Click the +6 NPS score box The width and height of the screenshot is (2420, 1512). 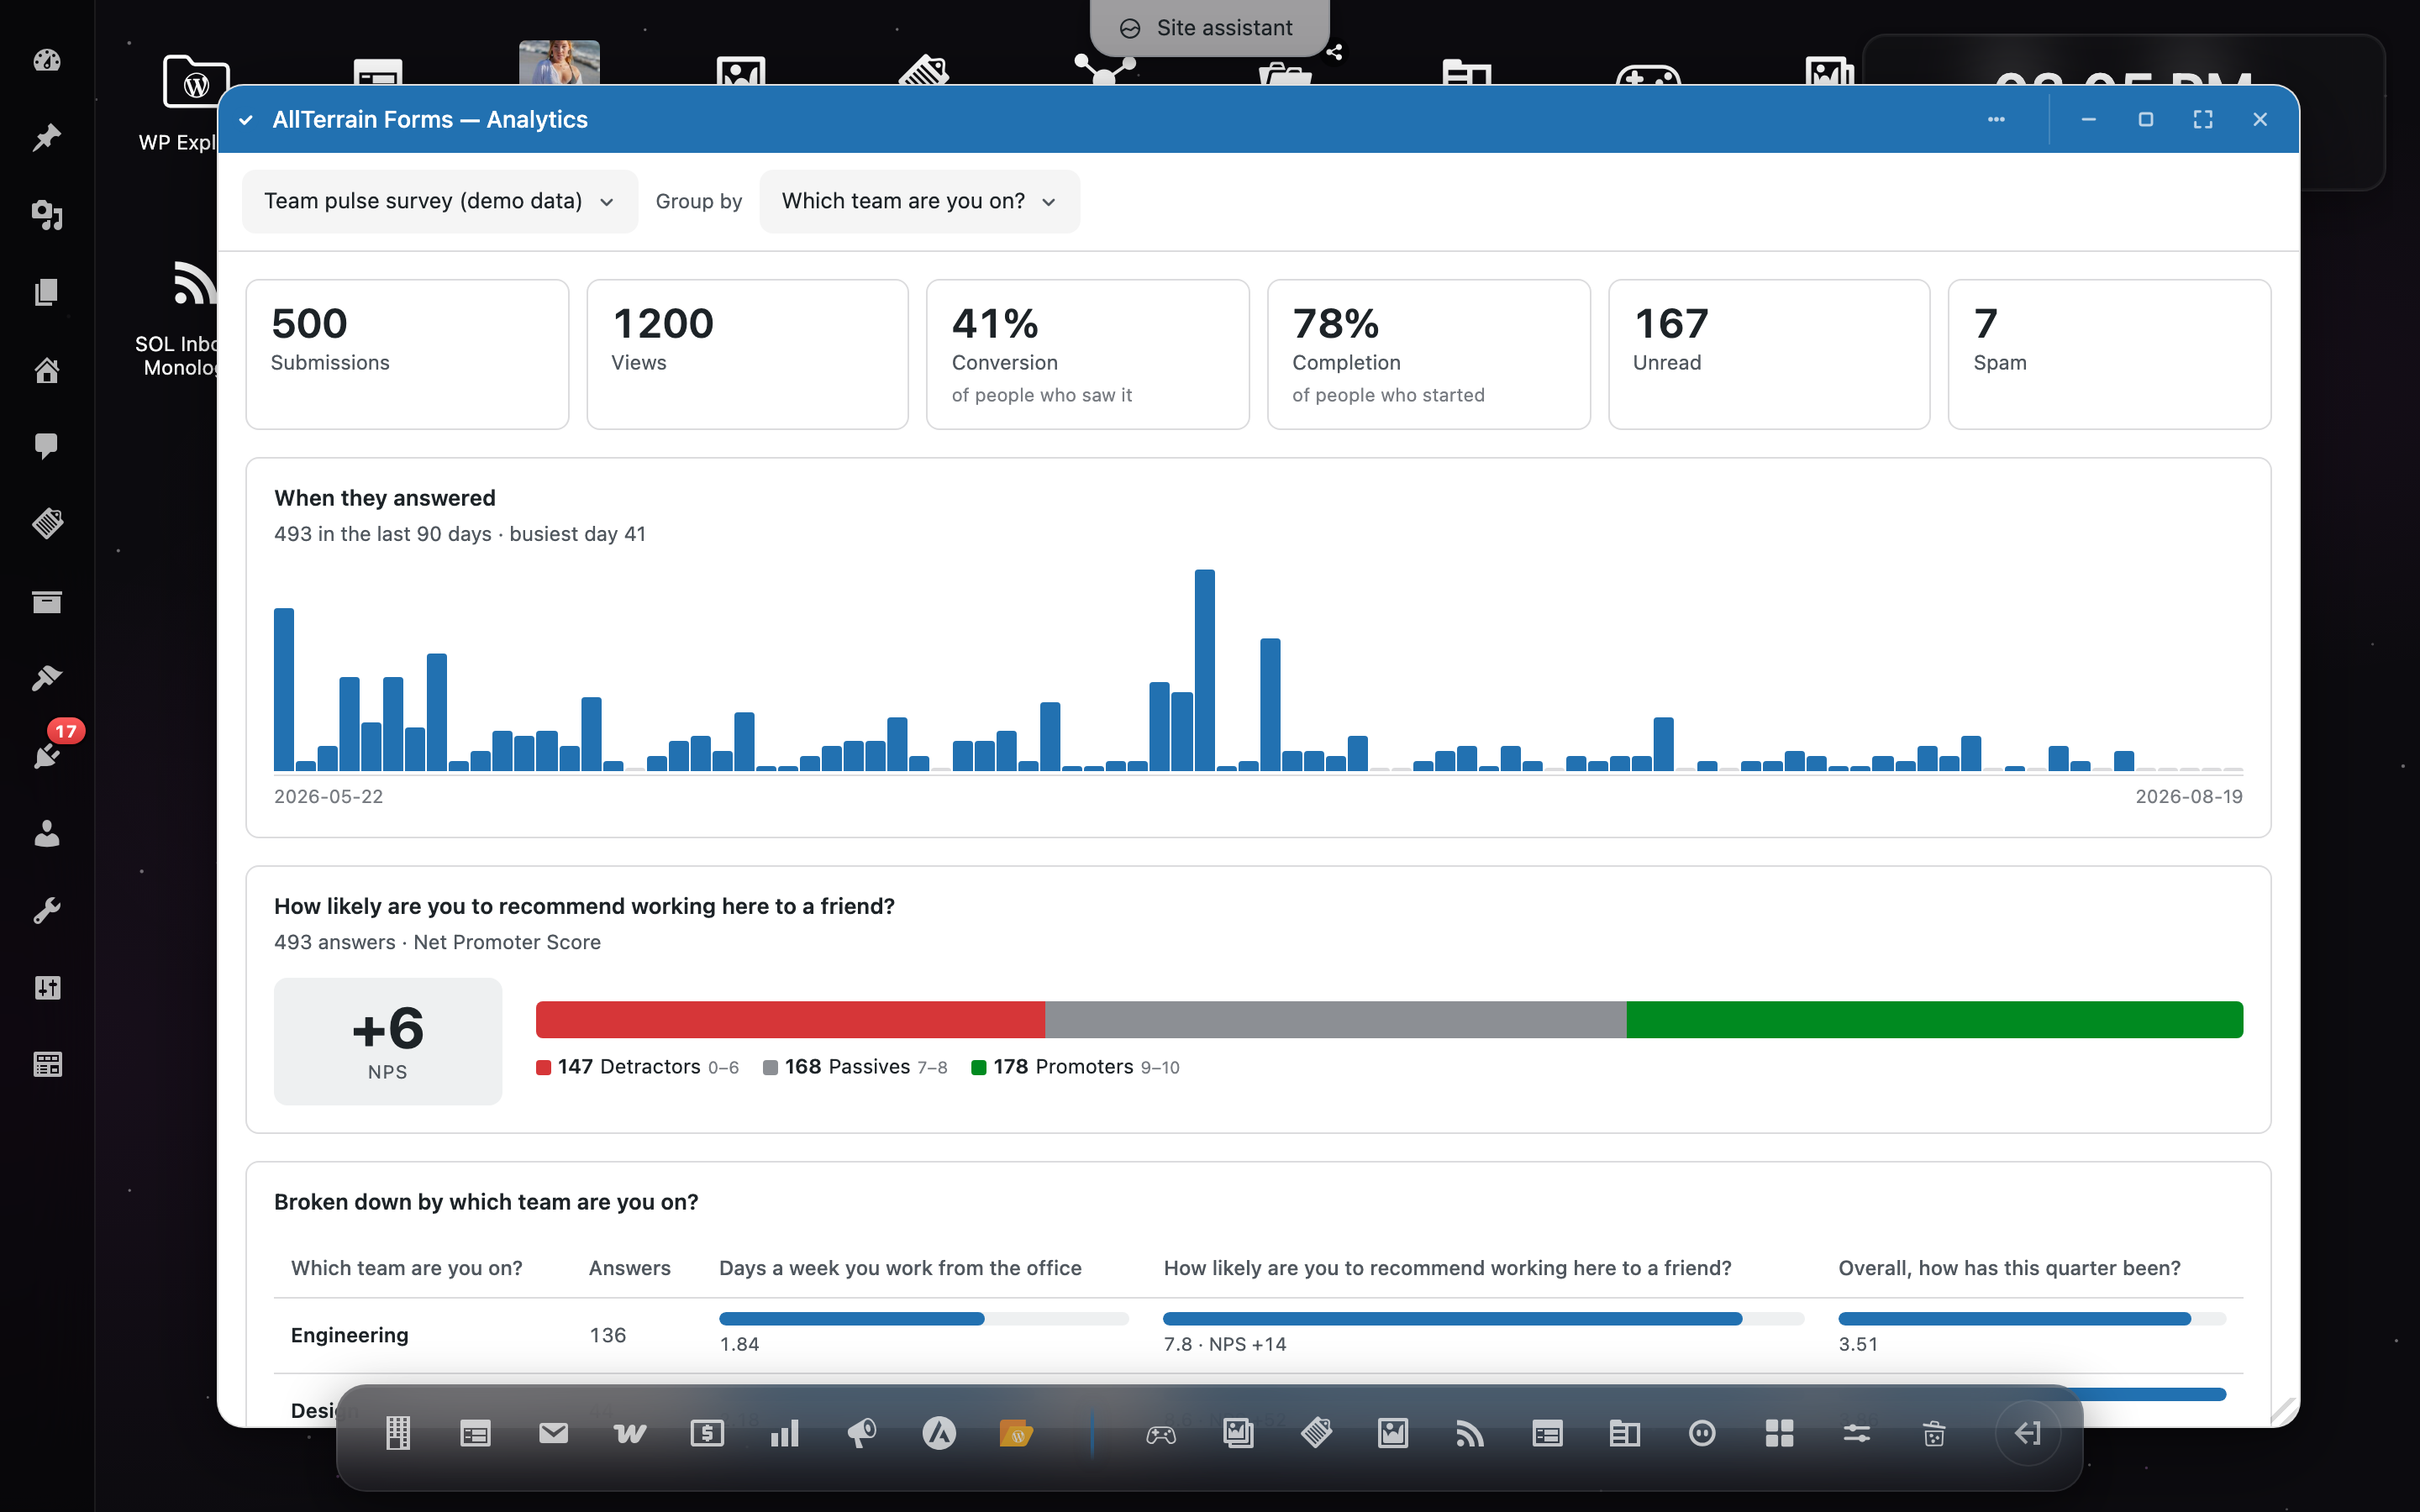[x=388, y=1041]
